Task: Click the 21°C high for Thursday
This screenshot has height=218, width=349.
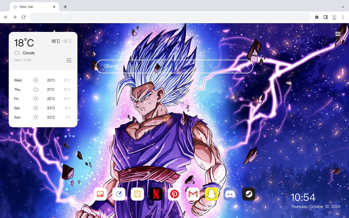Action: click(x=51, y=89)
